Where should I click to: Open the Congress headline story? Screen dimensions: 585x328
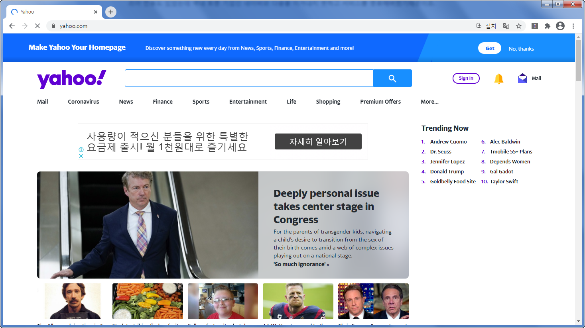(x=326, y=206)
